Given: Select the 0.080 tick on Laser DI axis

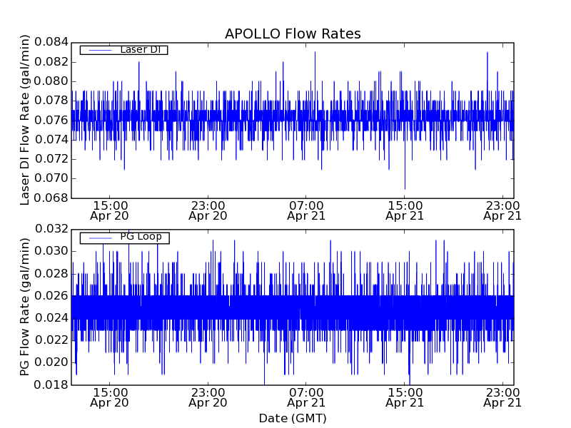Looking at the screenshot, I should (x=51, y=81).
